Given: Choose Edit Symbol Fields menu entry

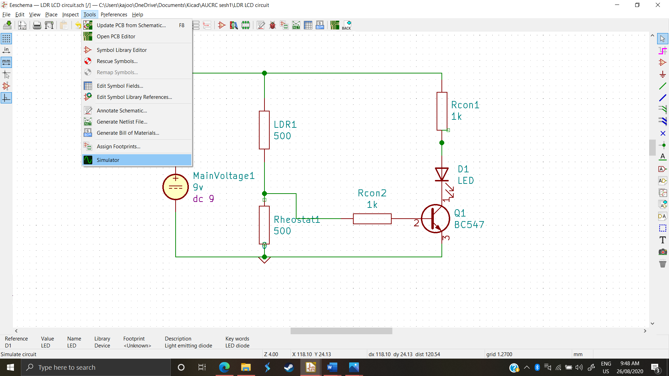Looking at the screenshot, I should (x=137, y=86).
